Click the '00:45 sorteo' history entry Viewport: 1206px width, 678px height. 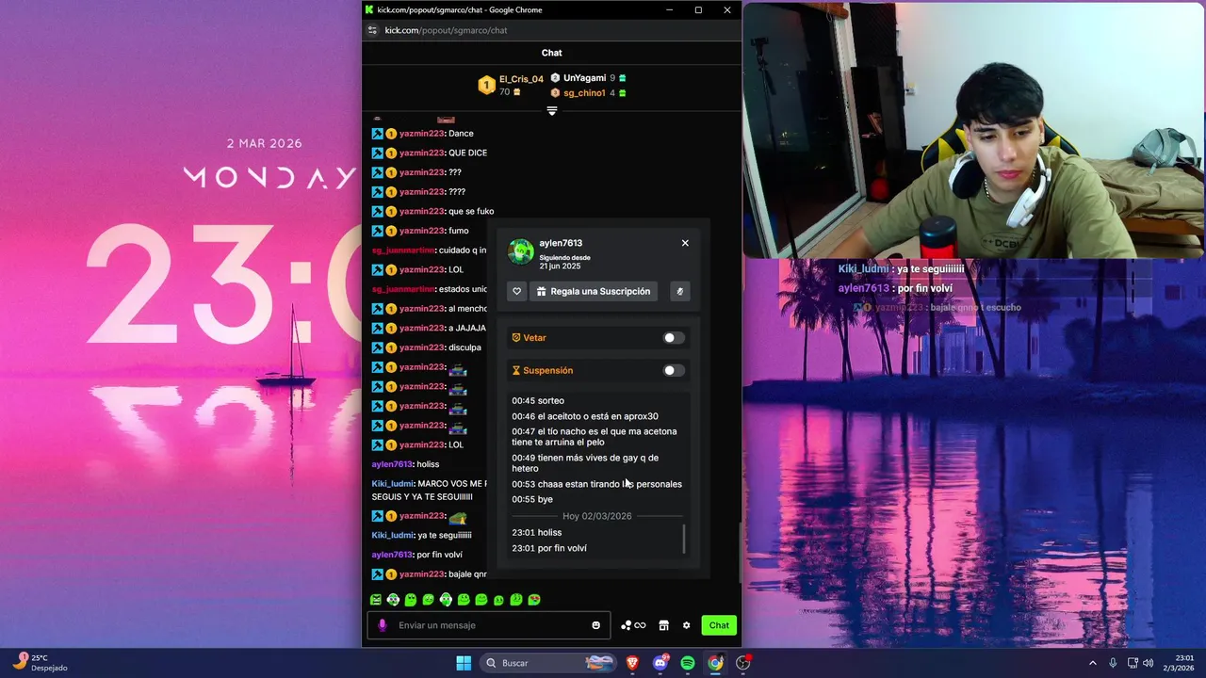tap(538, 401)
